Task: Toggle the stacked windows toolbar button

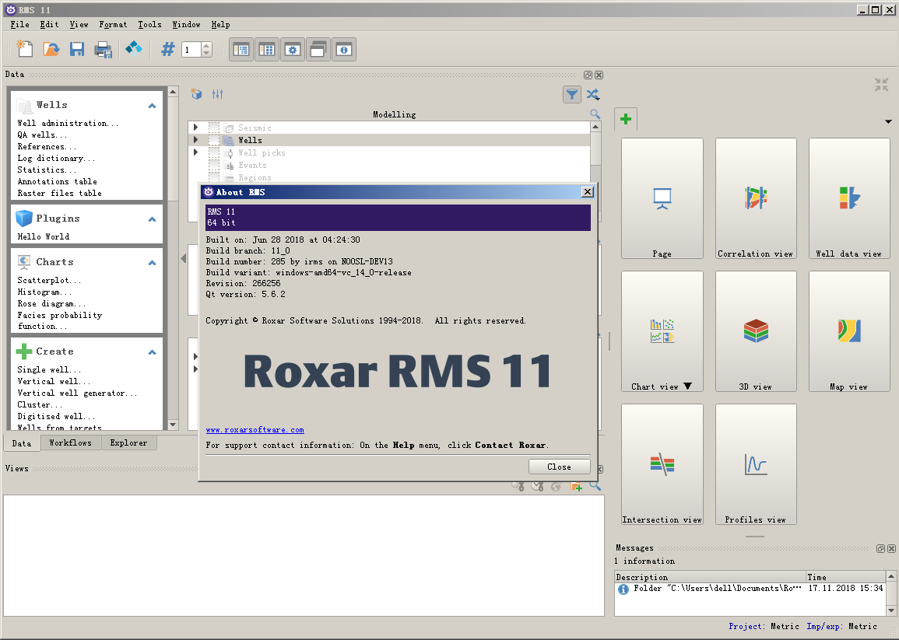Action: [x=318, y=50]
